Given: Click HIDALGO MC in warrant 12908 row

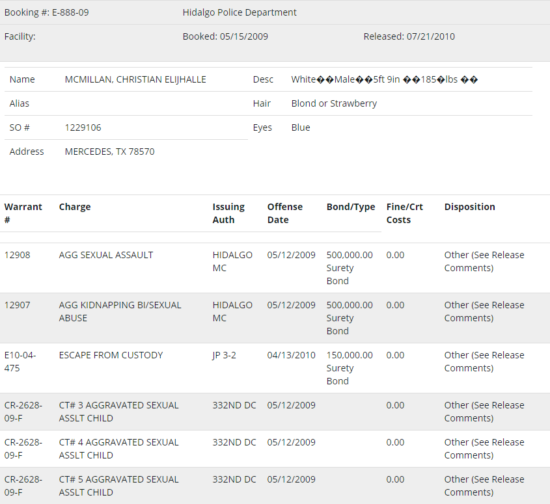Looking at the screenshot, I should 232,261.
